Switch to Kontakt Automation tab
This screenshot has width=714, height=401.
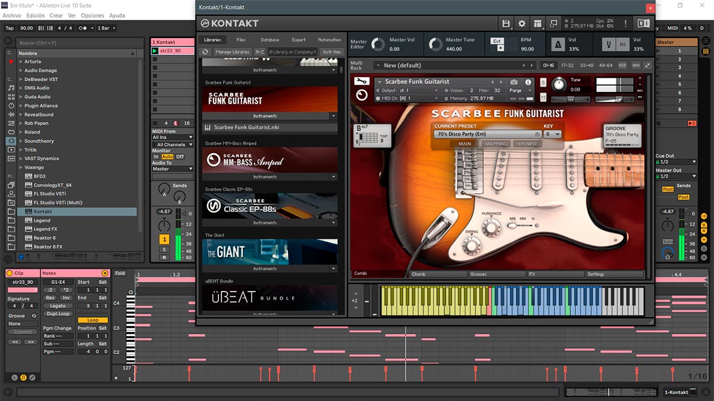coord(329,40)
